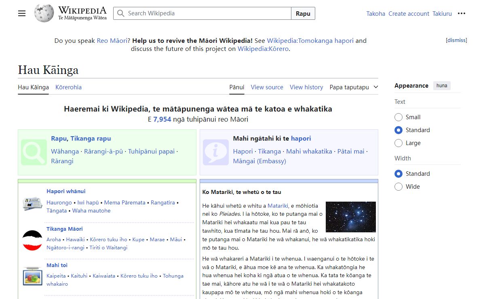Click into the Search Wikipedia field
485x299 pixels.
point(202,13)
